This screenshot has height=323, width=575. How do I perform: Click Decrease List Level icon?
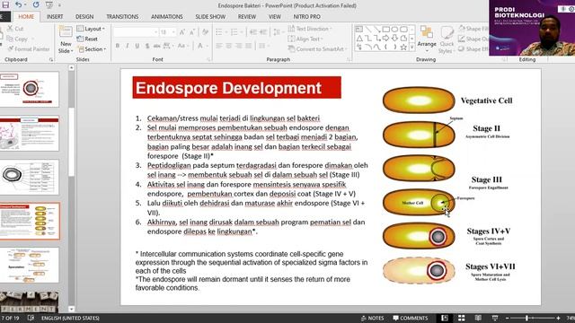point(253,32)
